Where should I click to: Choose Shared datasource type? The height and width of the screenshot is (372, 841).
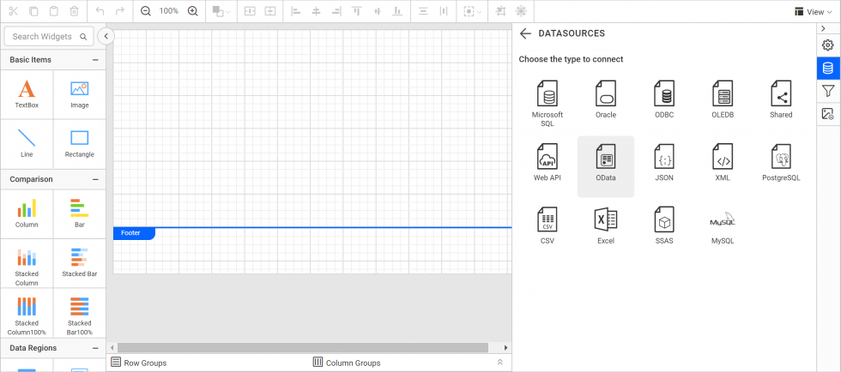coord(781,104)
